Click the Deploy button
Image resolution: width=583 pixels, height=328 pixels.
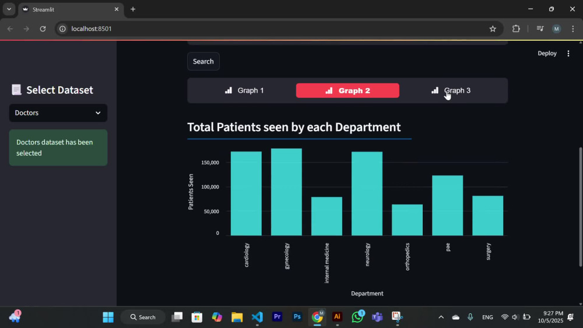tap(547, 53)
